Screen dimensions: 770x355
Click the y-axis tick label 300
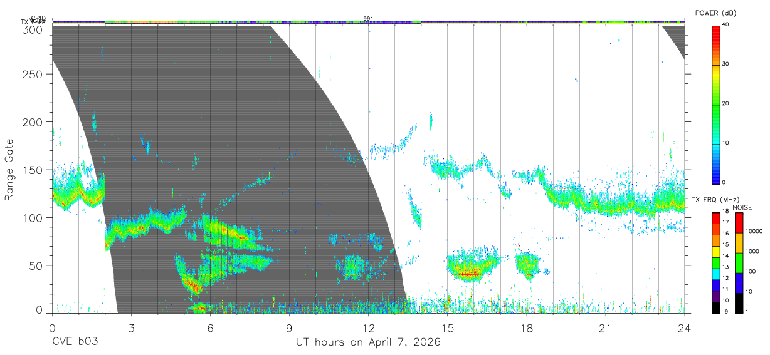coord(34,29)
